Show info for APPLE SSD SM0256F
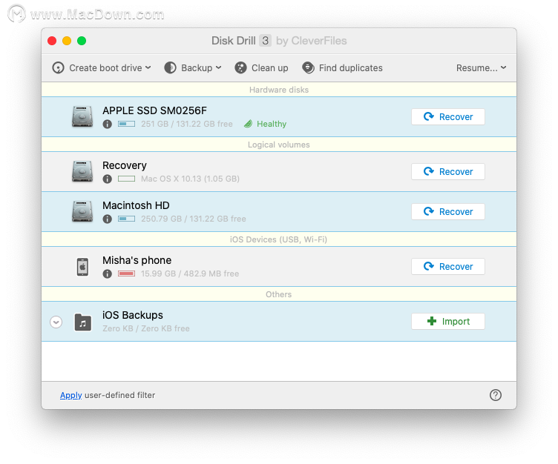 point(107,124)
